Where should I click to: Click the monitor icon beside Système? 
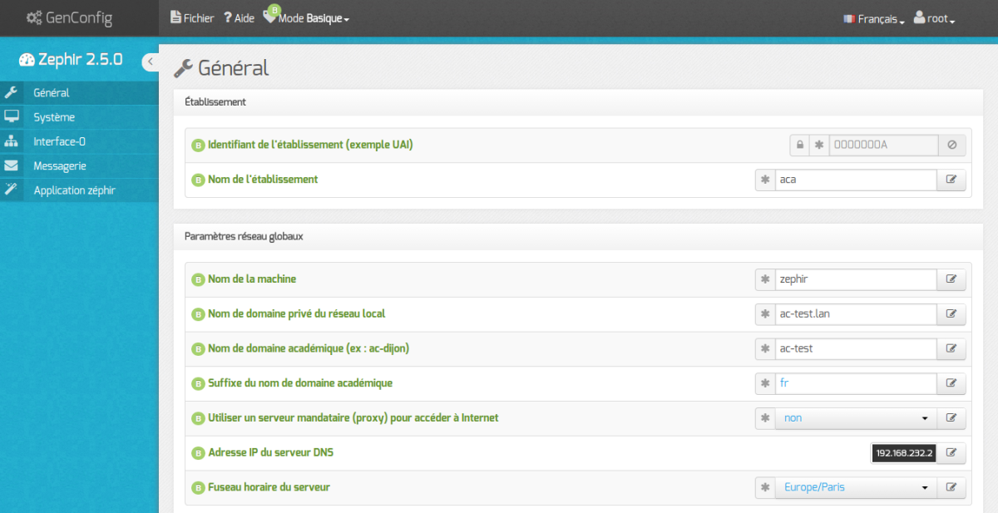point(12,116)
